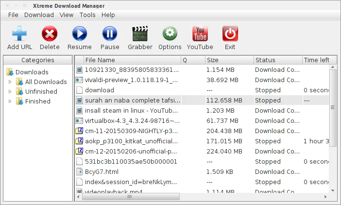The height and width of the screenshot is (205, 341).
Task: Click All Downloads folder icon
Action: [19, 82]
